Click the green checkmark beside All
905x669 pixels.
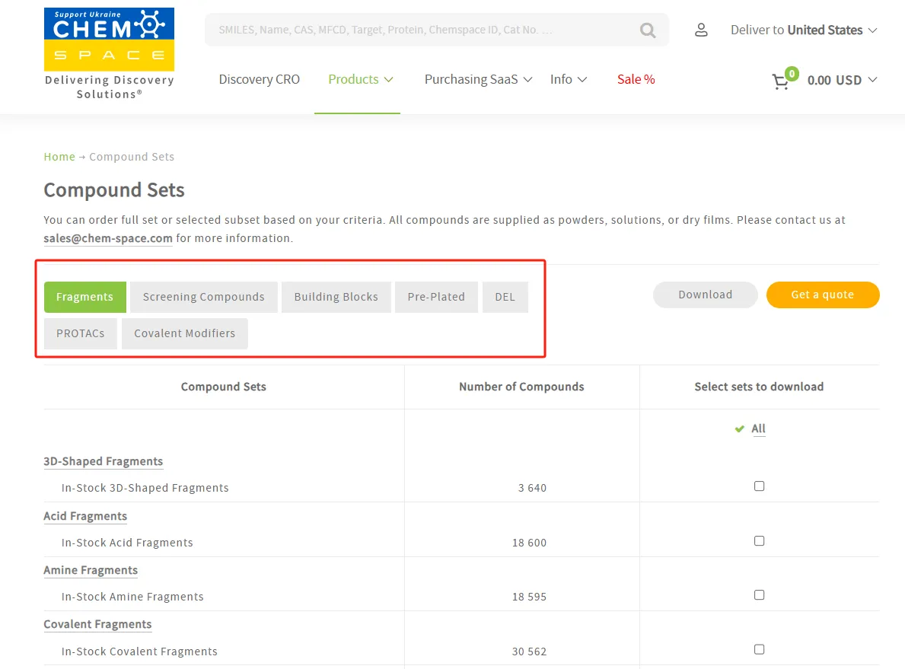point(739,429)
